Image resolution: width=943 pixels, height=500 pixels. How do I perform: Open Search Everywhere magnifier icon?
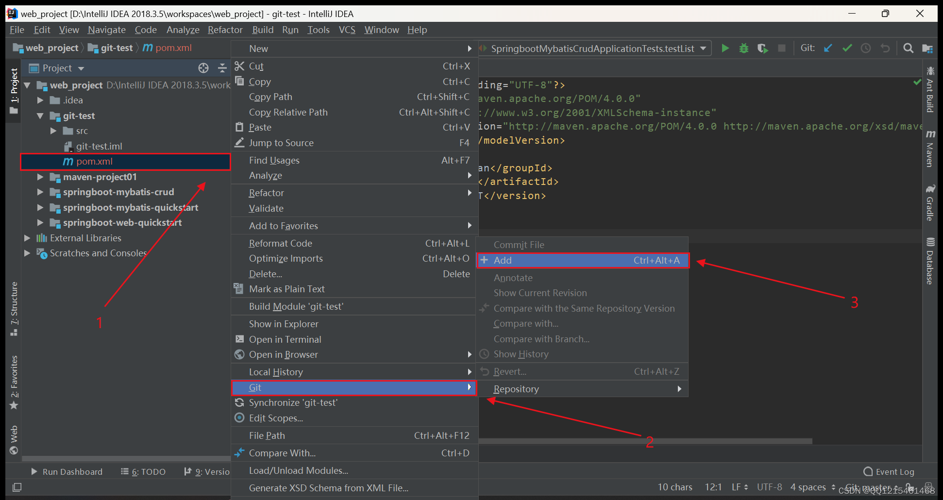point(908,48)
